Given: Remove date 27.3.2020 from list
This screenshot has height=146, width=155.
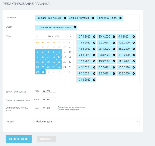Looking at the screenshot, I should click(x=94, y=37).
